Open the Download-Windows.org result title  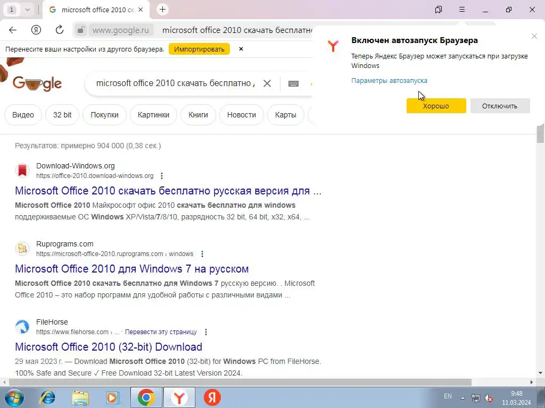point(168,191)
